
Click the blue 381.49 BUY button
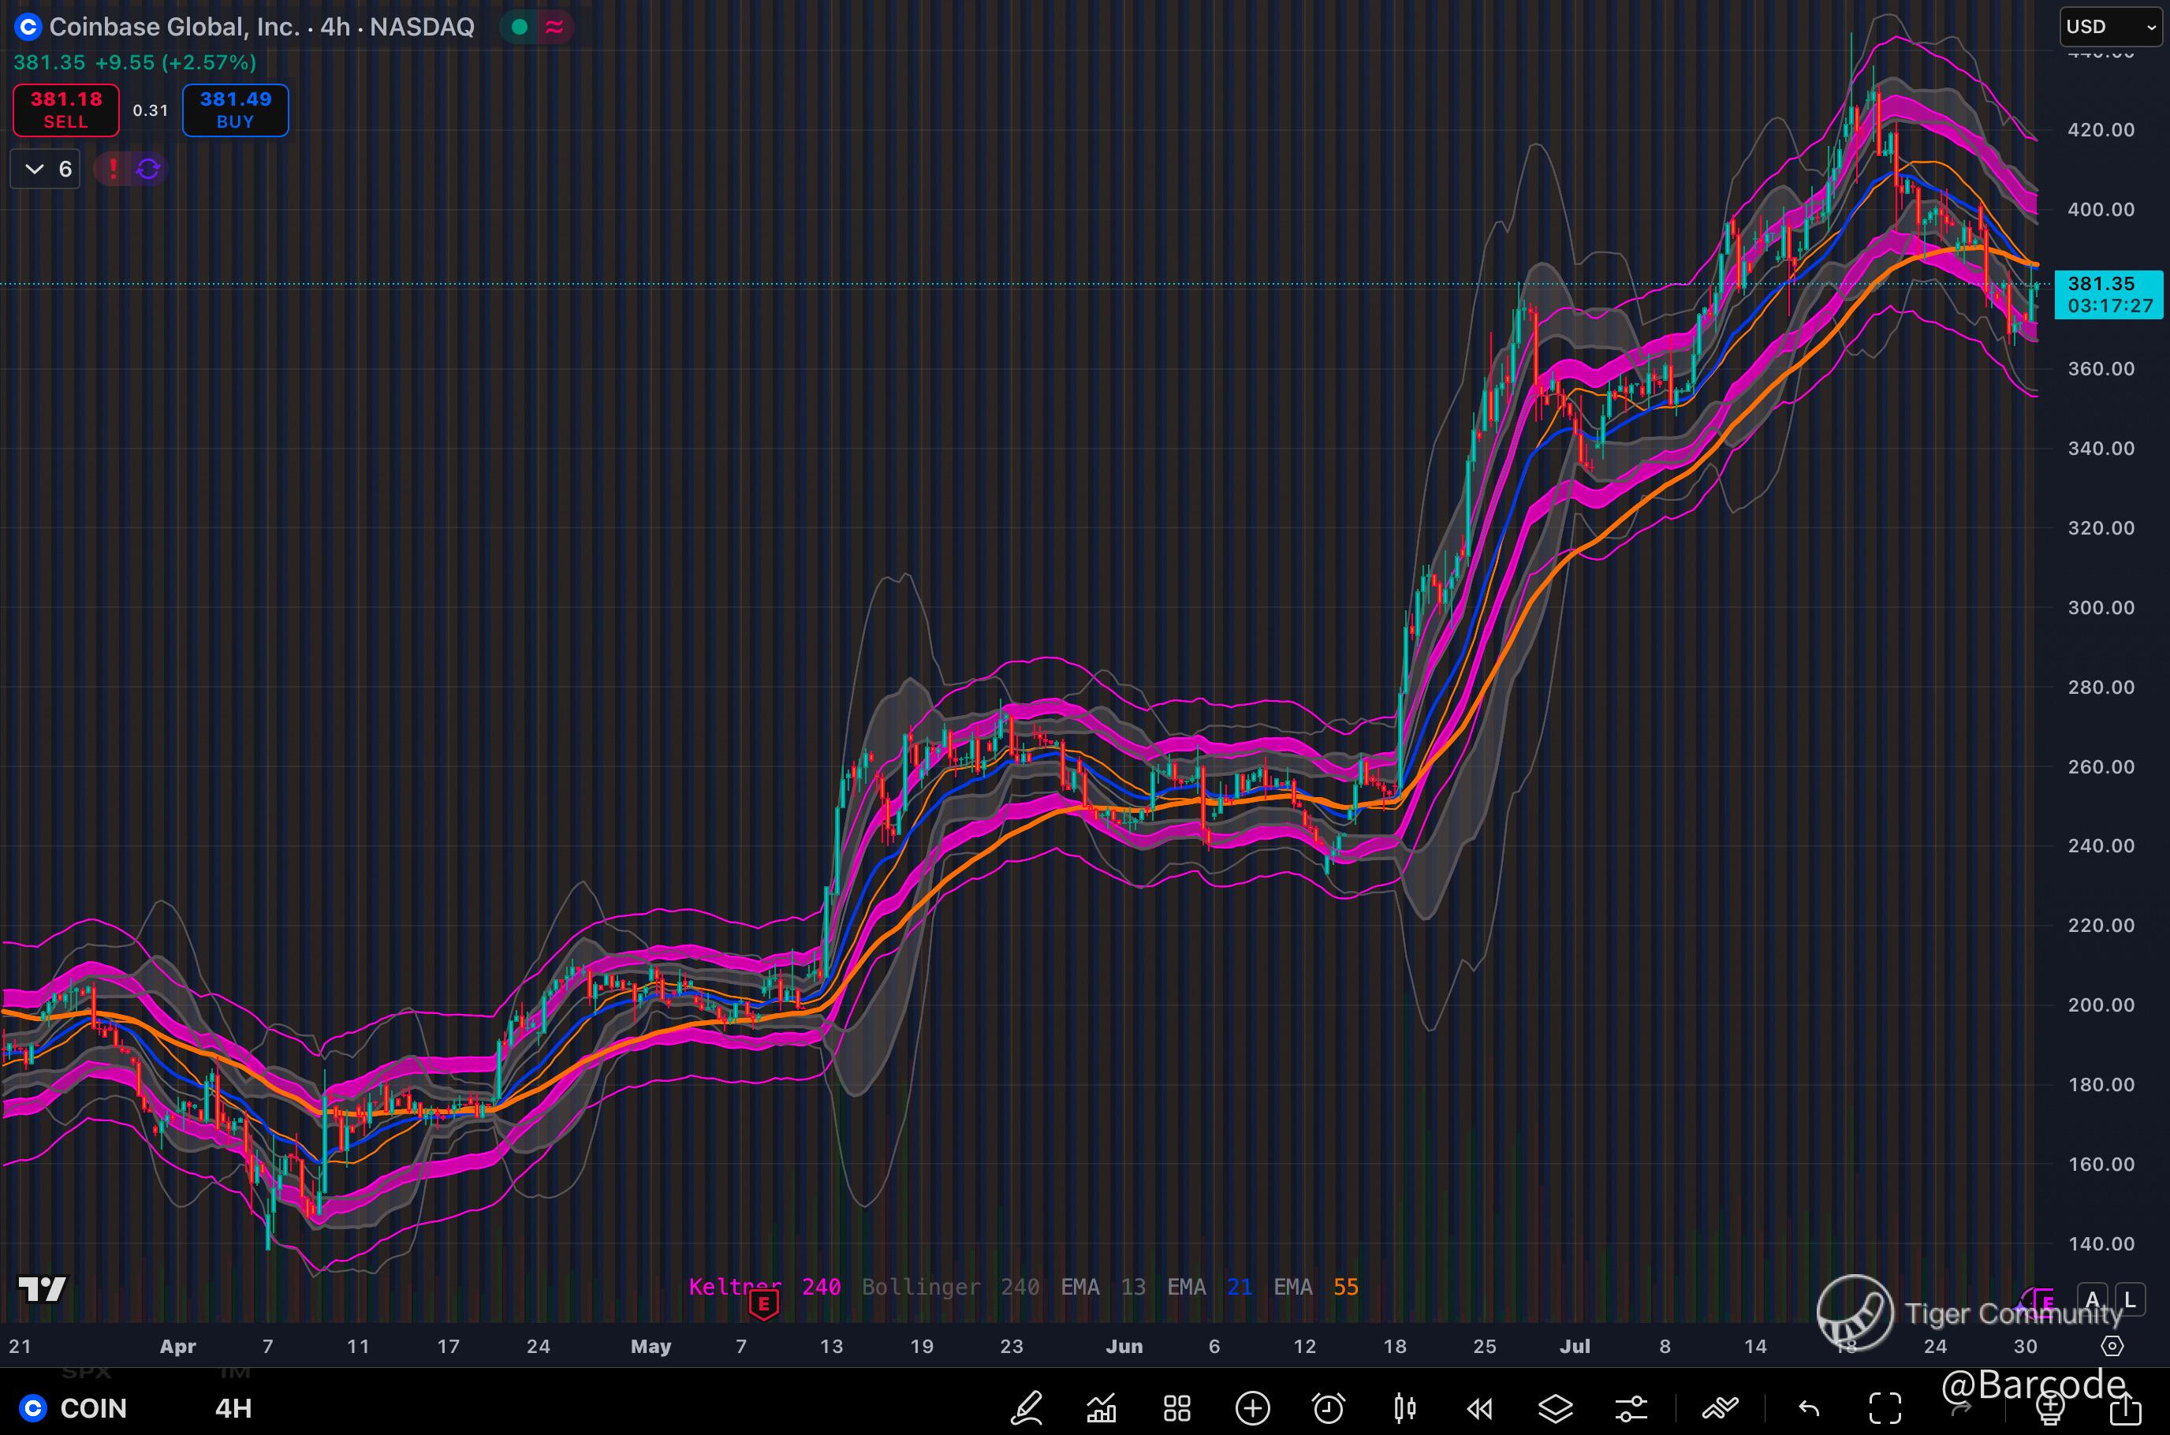235,110
